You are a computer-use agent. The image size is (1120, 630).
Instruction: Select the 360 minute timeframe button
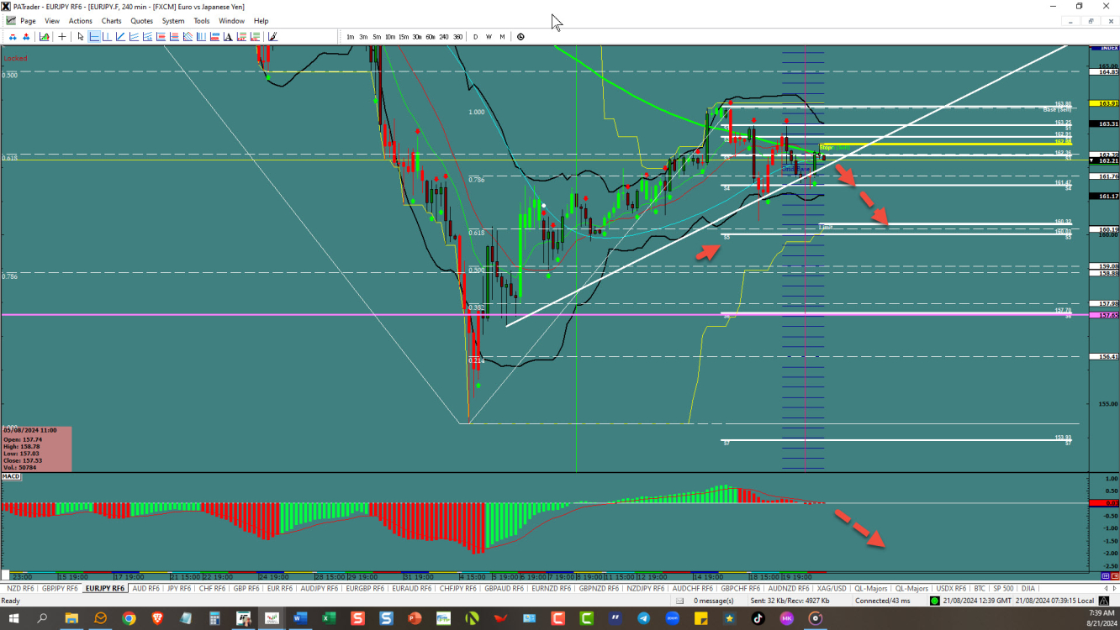pyautogui.click(x=457, y=36)
